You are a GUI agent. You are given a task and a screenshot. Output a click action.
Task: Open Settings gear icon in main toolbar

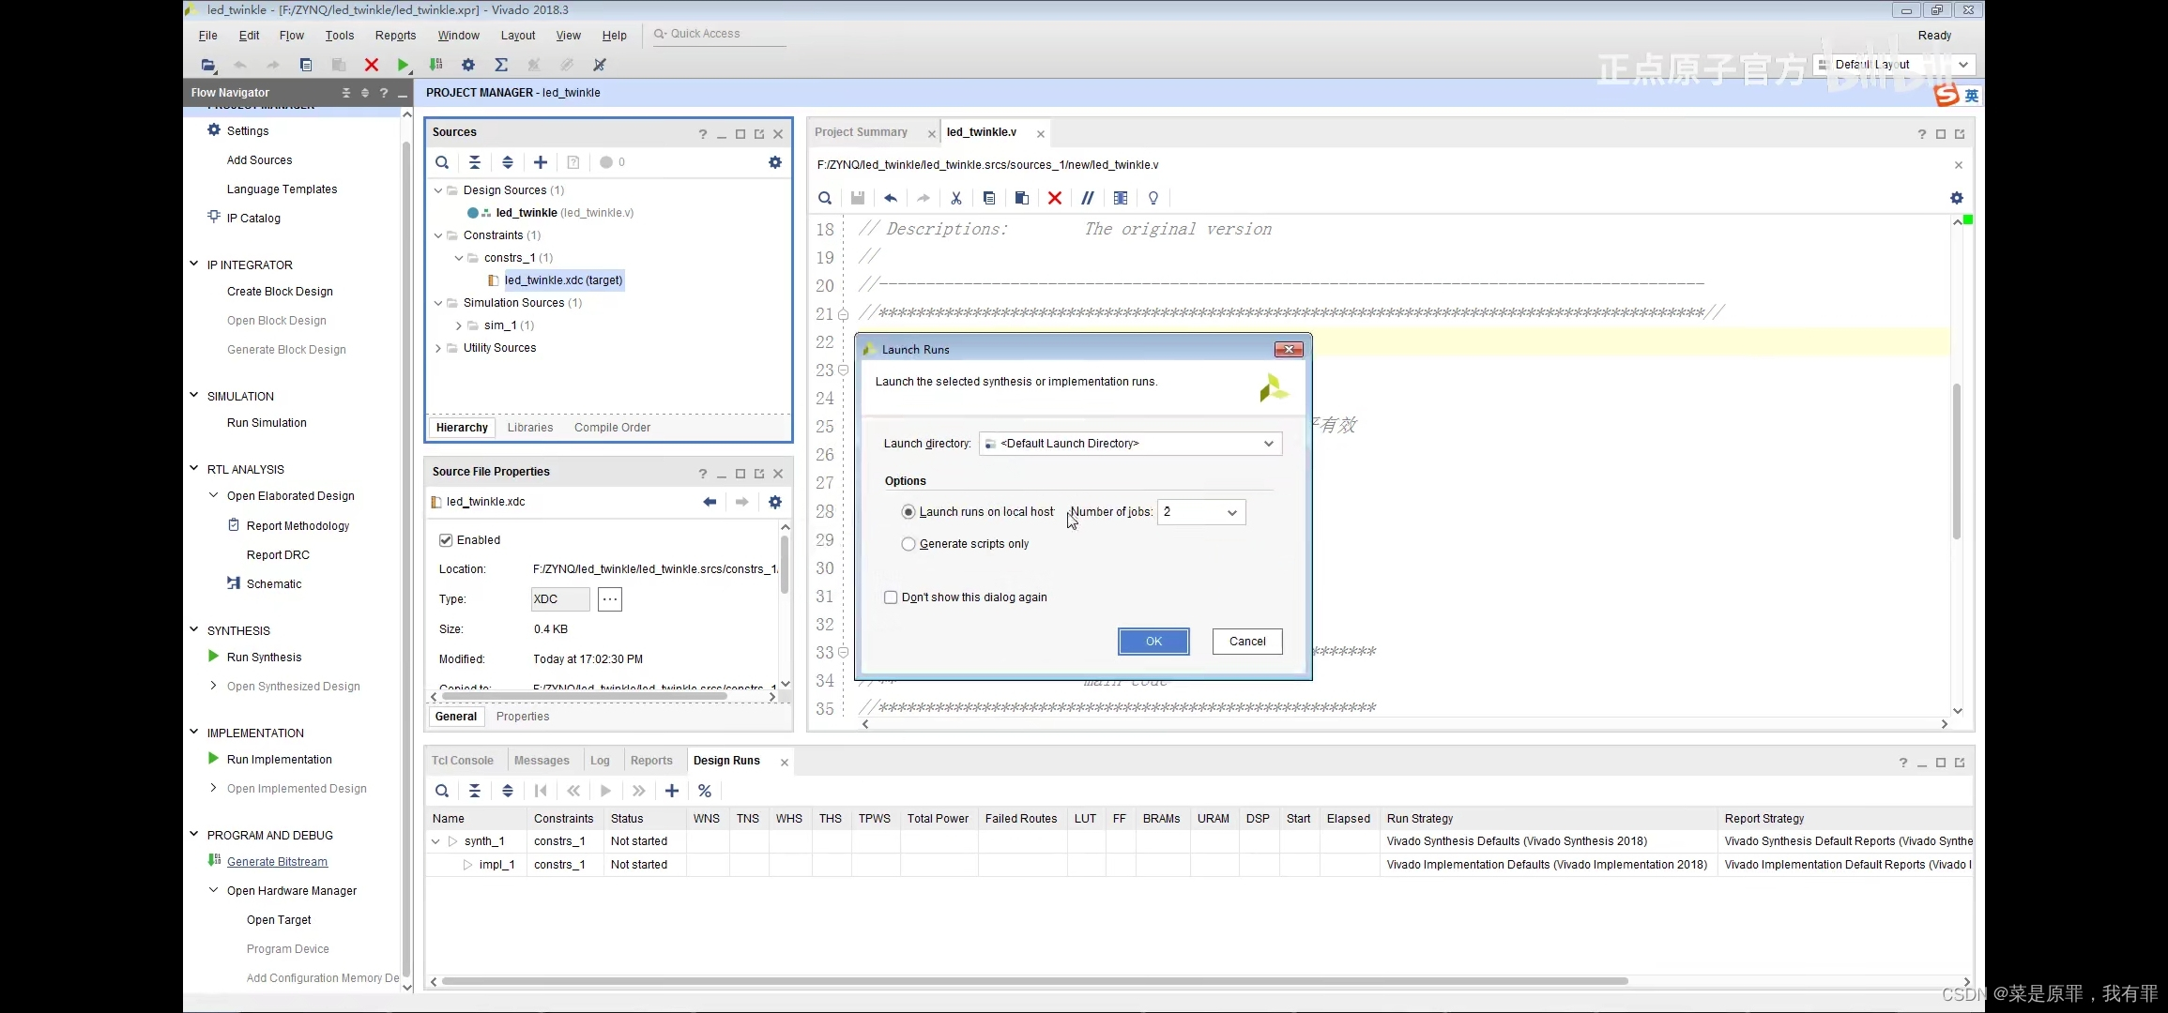[x=468, y=65]
